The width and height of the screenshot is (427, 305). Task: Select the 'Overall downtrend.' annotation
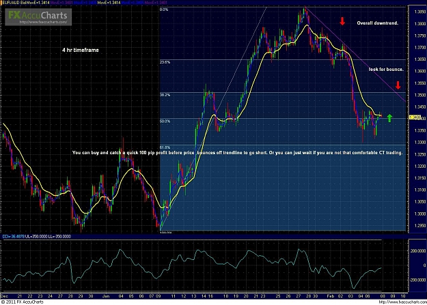click(x=377, y=23)
